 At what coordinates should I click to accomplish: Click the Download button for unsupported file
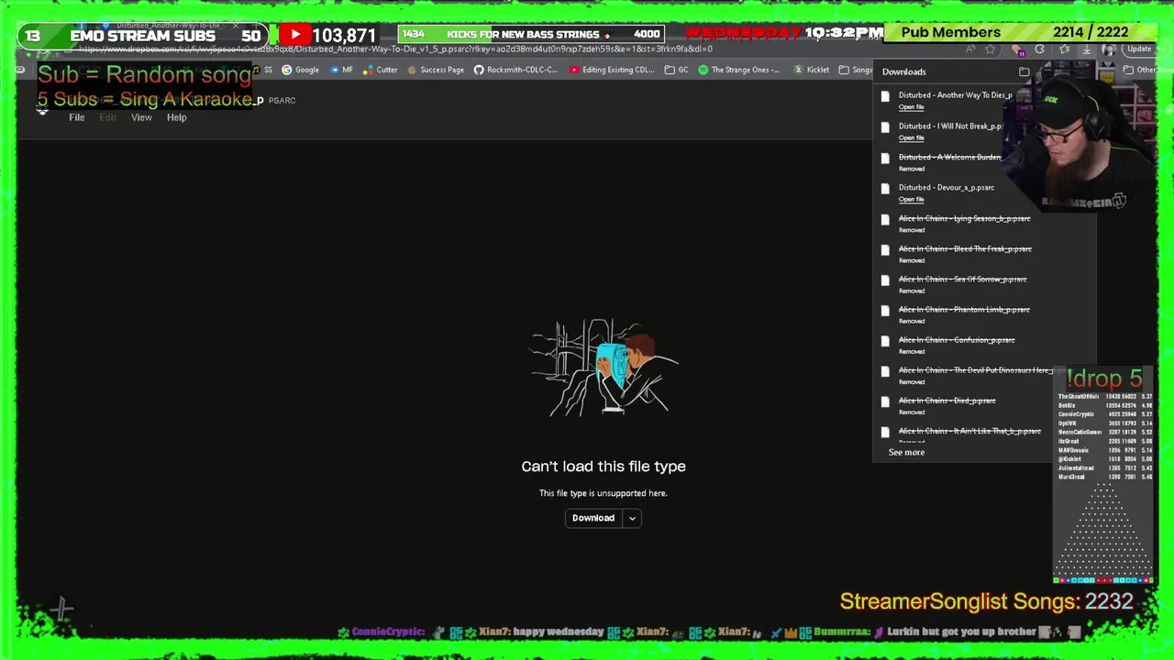tap(593, 518)
